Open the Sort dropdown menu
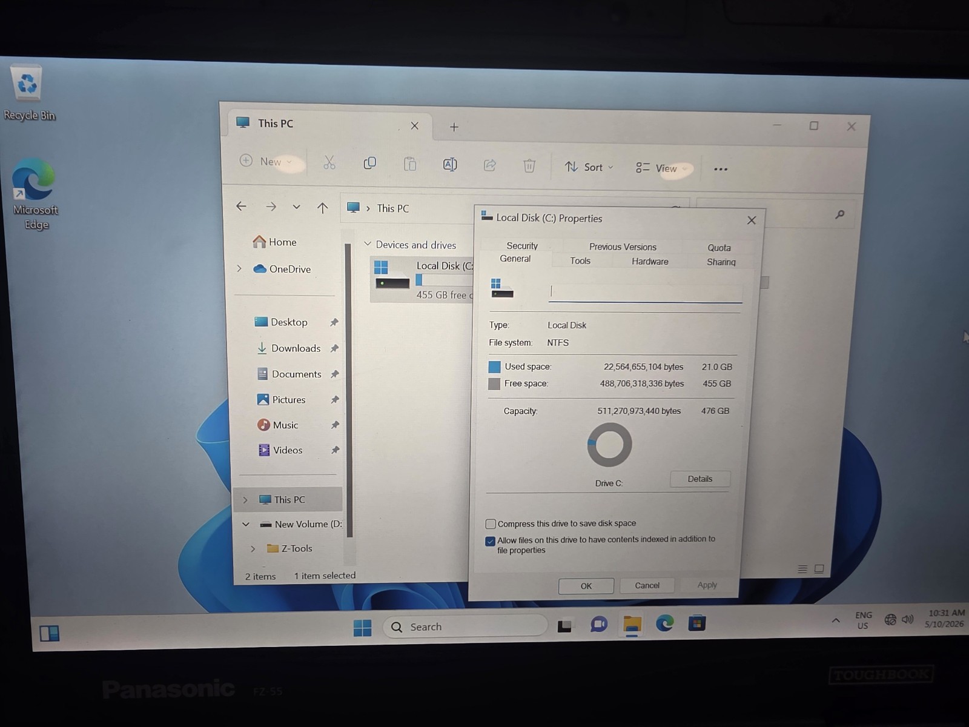The width and height of the screenshot is (969, 727). pos(589,167)
